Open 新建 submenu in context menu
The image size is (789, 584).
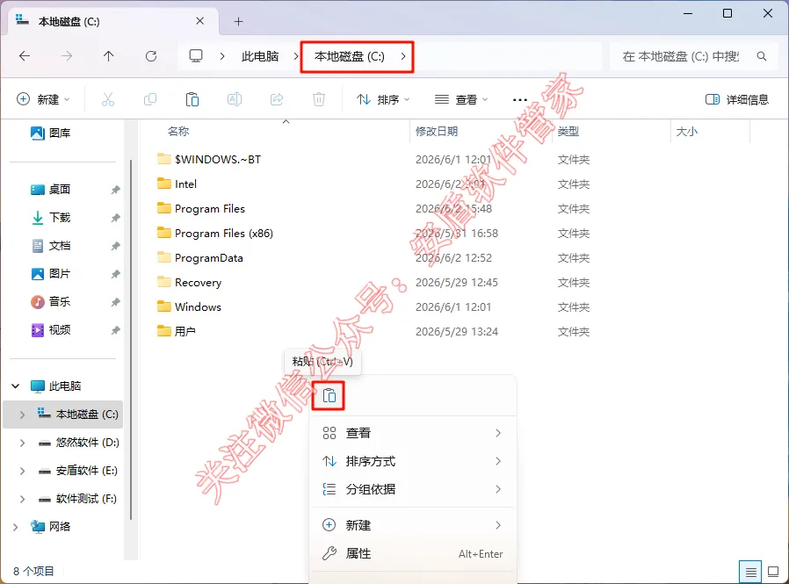pyautogui.click(x=413, y=525)
